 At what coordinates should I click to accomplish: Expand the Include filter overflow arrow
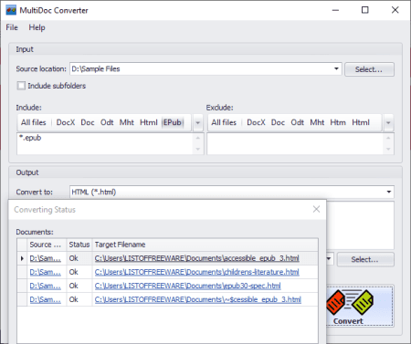pyautogui.click(x=198, y=123)
